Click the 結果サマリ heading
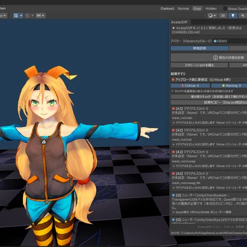 point(178,74)
